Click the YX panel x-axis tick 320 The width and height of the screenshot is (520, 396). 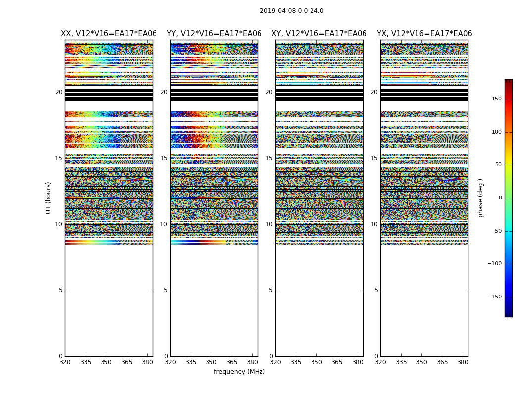pos(381,362)
